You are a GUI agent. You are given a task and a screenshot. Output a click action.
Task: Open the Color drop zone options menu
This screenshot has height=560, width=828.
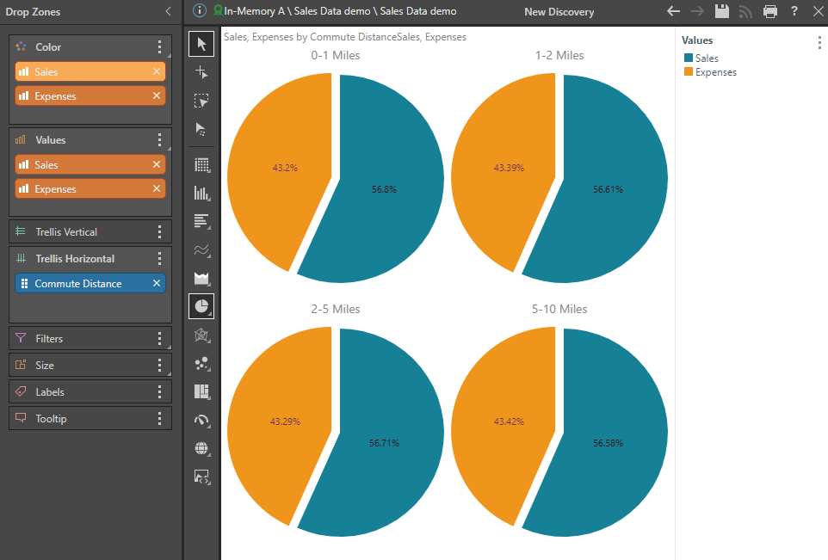[159, 47]
